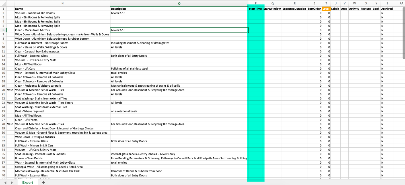
Task: Click the orange Level header cell
Action: pyautogui.click(x=326, y=9)
